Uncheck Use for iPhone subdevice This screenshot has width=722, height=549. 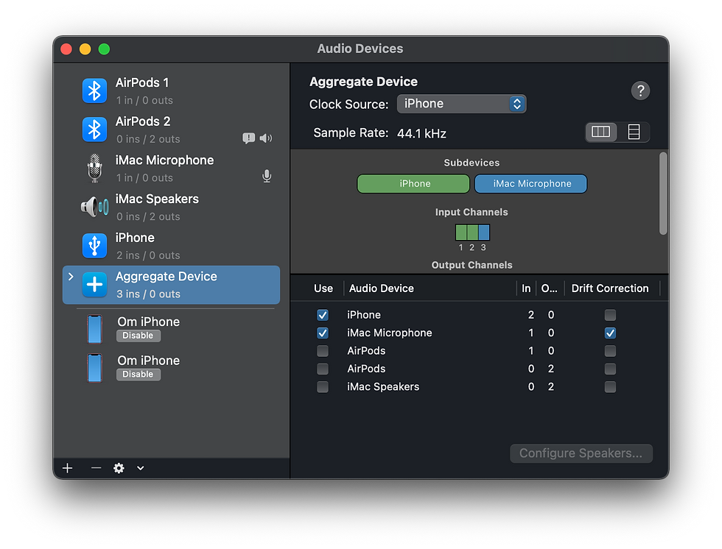pos(323,315)
